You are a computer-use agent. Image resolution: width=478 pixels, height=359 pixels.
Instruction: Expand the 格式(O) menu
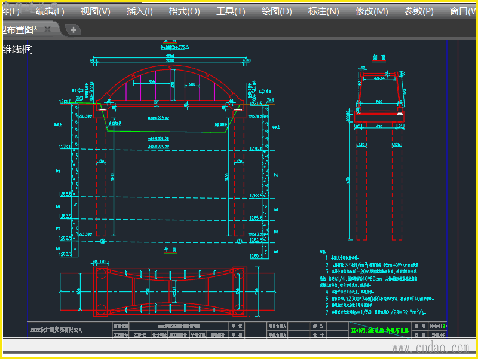[x=184, y=11]
